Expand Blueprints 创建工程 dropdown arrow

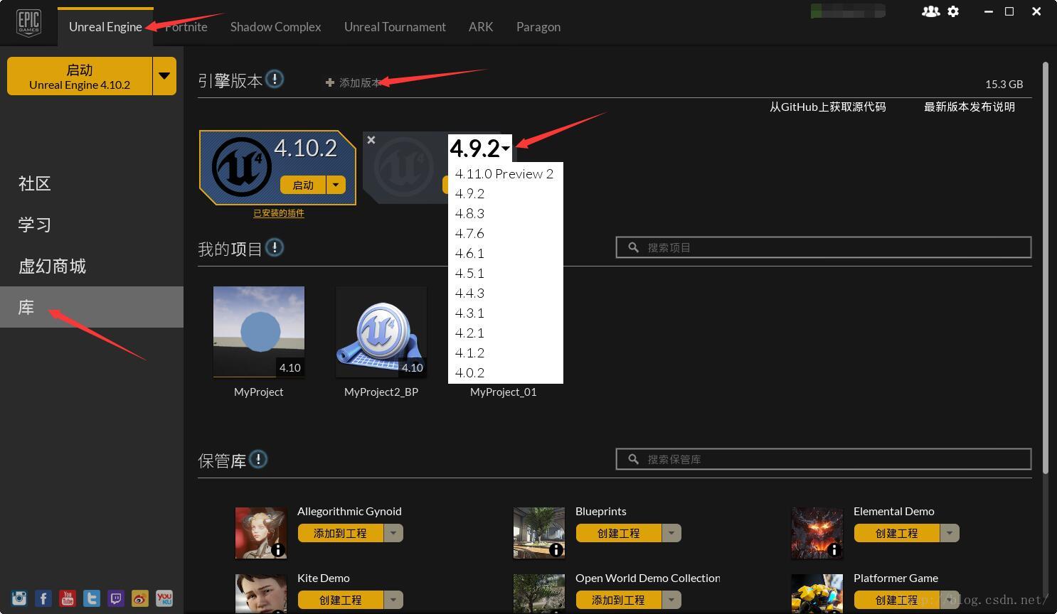(x=671, y=533)
